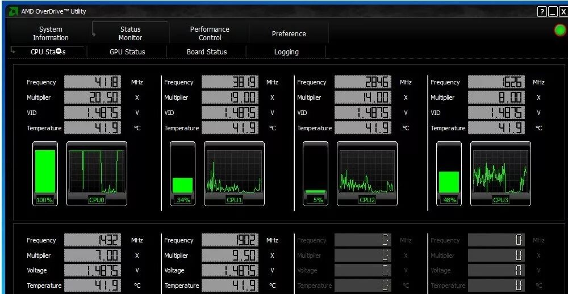The image size is (568, 294).
Task: Select the Status Monitor tab
Action: [130, 33]
